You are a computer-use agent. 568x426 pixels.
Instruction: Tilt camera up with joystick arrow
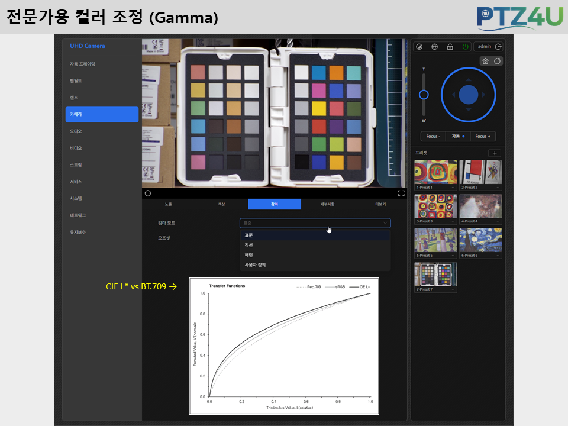(469, 79)
